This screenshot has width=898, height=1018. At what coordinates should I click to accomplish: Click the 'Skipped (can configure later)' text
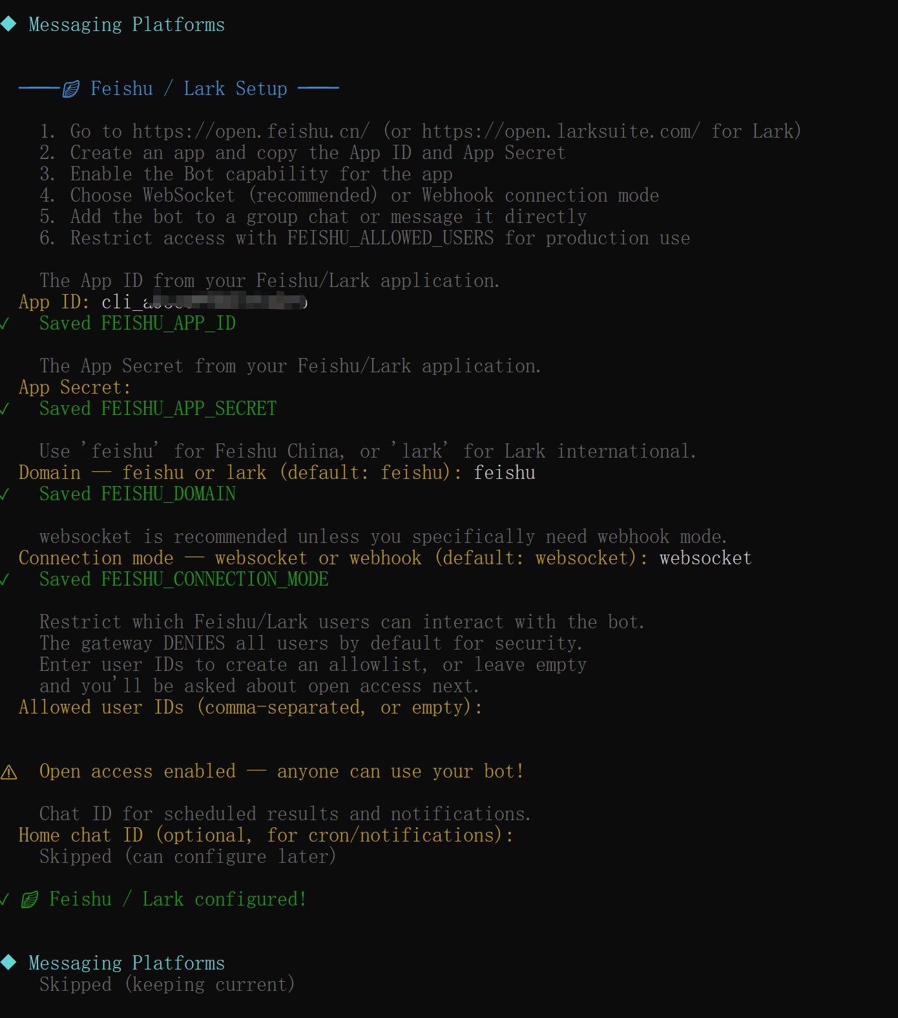click(188, 856)
